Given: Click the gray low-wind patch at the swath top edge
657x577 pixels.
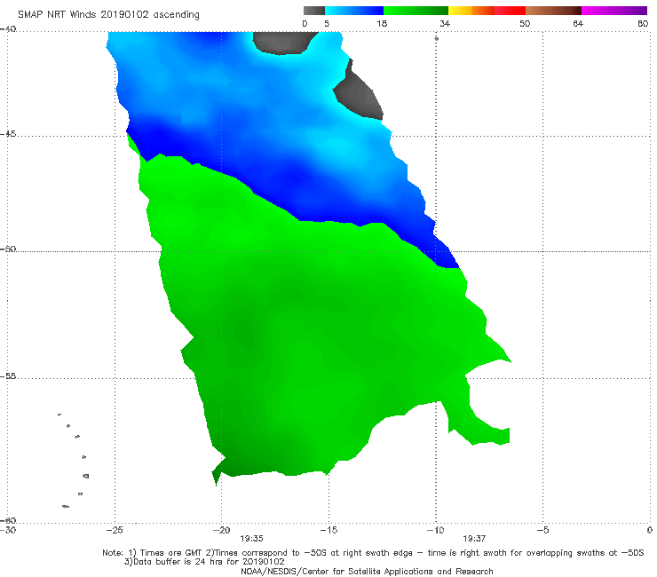Looking at the screenshot, I should click(x=283, y=42).
